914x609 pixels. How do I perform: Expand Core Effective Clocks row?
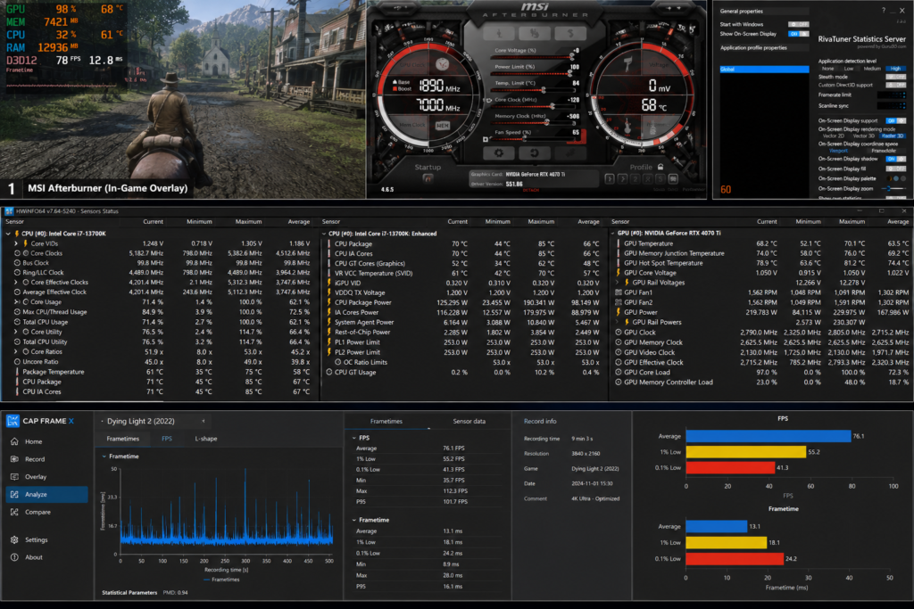[x=16, y=282]
